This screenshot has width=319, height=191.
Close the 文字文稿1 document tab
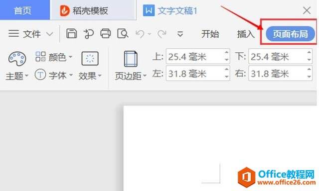(x=307, y=10)
